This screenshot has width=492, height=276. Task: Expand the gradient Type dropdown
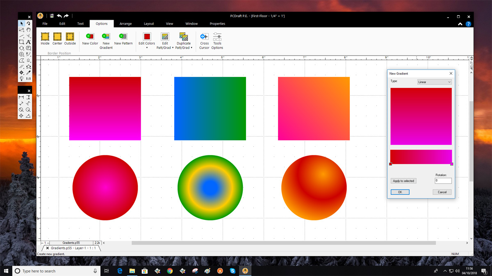pos(434,82)
